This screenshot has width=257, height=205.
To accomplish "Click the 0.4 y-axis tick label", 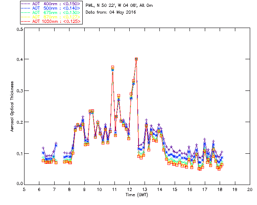I will [x=20, y=59].
